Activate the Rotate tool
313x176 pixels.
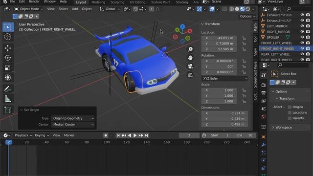pyautogui.click(x=8, y=58)
